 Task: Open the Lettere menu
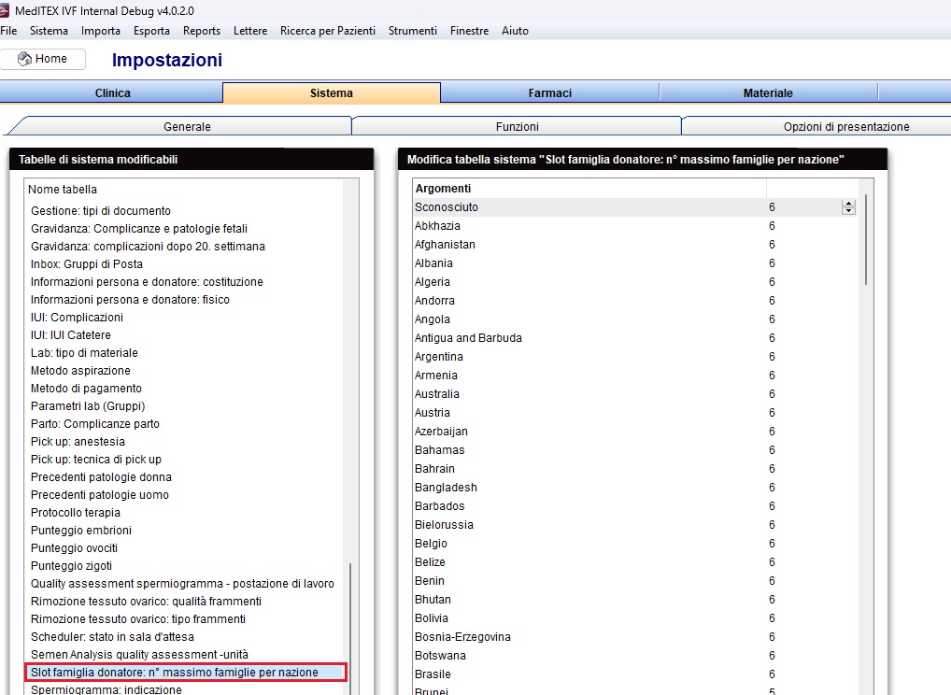(x=249, y=30)
